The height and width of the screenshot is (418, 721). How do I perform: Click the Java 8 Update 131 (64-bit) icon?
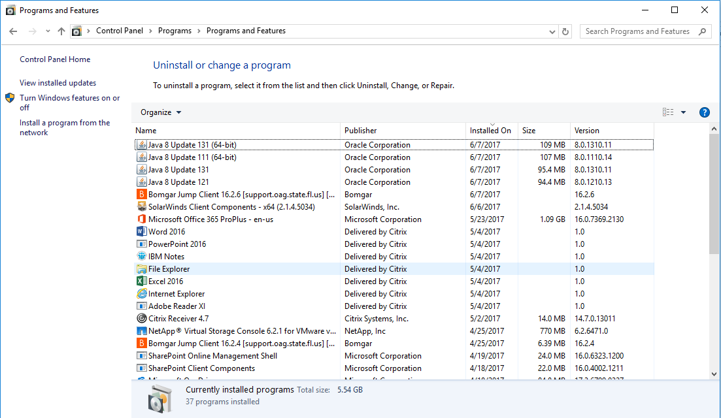142,145
